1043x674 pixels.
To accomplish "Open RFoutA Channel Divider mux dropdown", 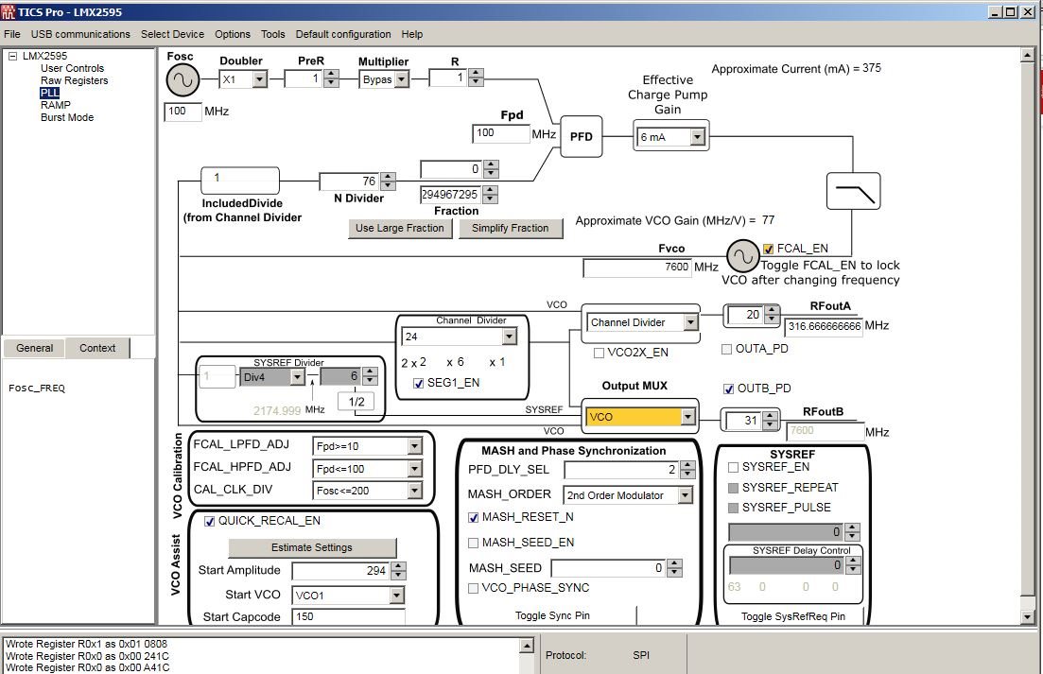I will pyautogui.click(x=690, y=323).
